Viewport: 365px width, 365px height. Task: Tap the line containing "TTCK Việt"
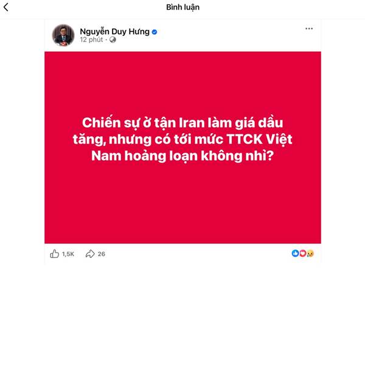tap(182, 140)
